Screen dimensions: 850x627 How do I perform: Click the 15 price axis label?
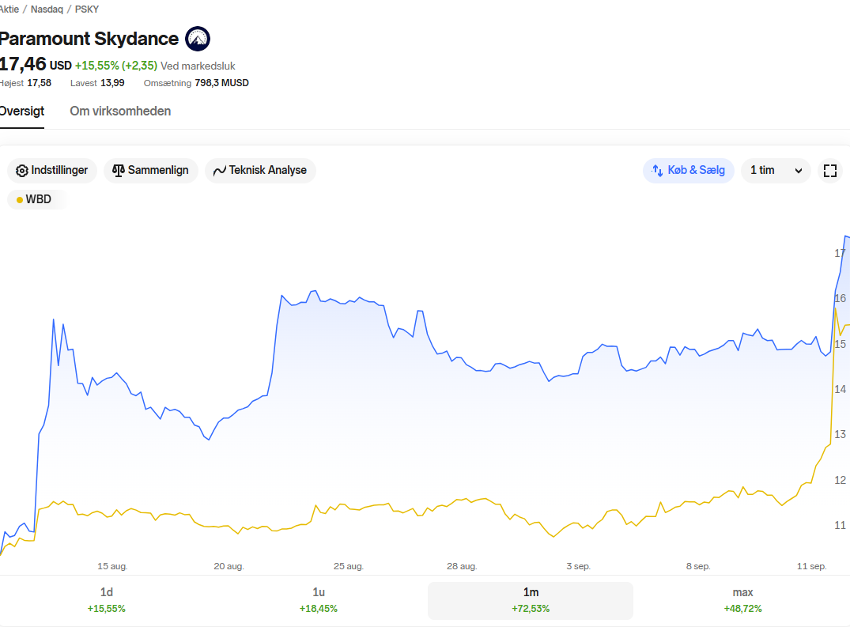(x=840, y=344)
